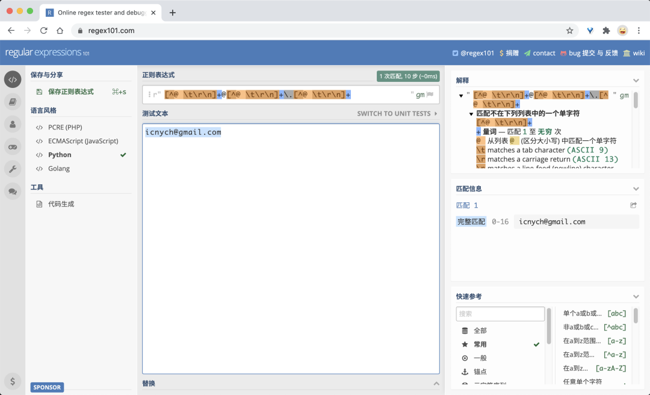
Task: Click the [a-zA-Z] reference entry
Action: pyautogui.click(x=595, y=368)
